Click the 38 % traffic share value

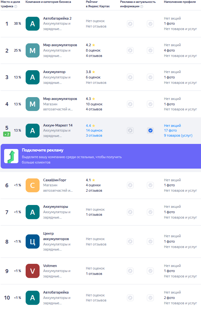(x=17, y=23)
